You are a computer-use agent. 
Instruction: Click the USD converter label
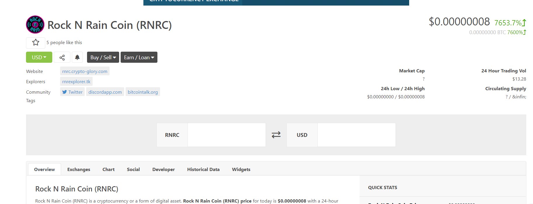[x=302, y=135]
